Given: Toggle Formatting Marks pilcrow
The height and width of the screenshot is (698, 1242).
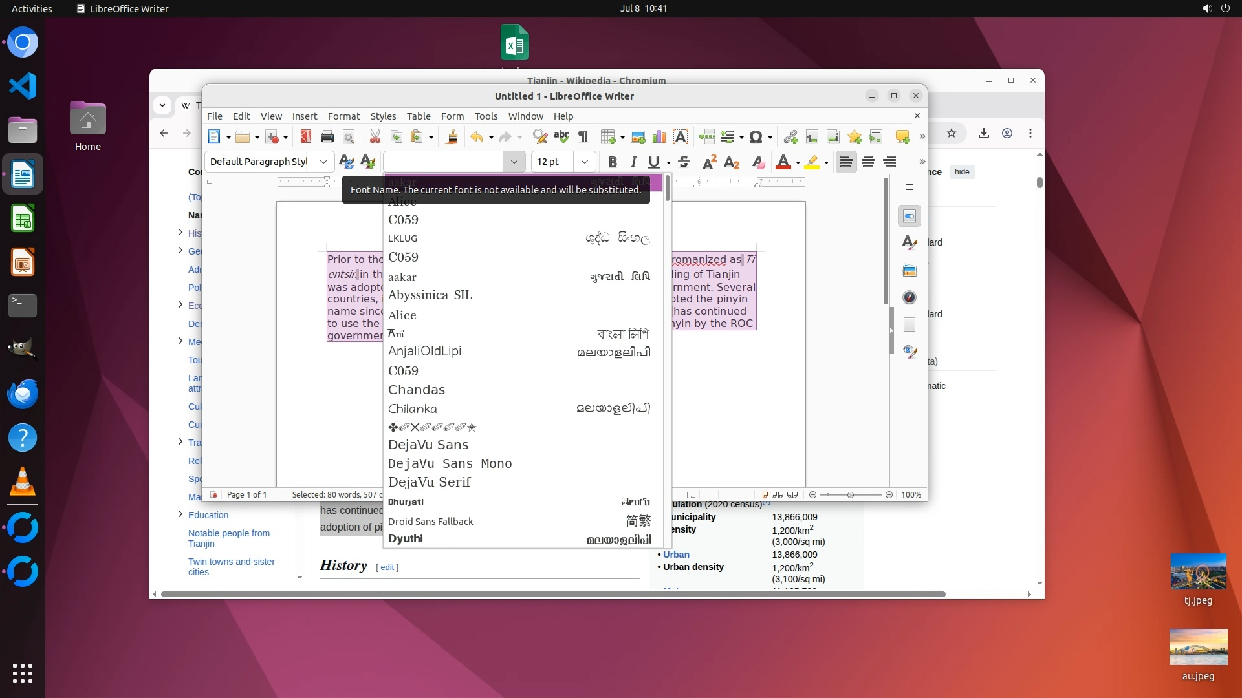Looking at the screenshot, I should [583, 136].
